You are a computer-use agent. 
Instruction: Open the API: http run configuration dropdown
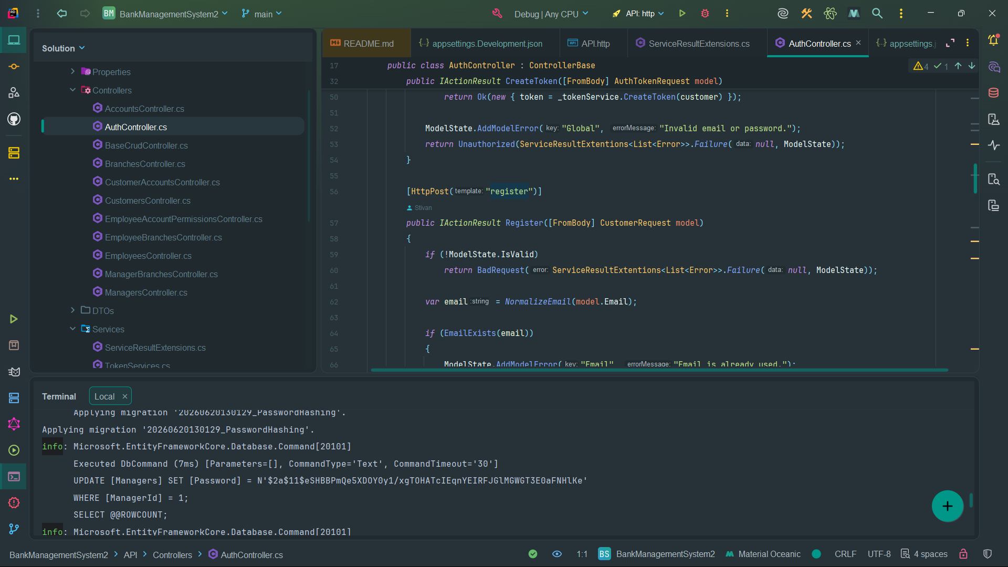(638, 14)
